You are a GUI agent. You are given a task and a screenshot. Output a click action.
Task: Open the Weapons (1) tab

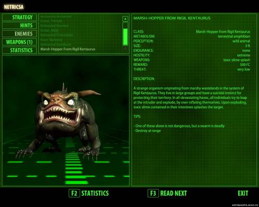(19, 42)
